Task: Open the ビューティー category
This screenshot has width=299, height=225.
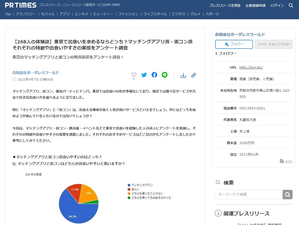Action: (x=103, y=14)
